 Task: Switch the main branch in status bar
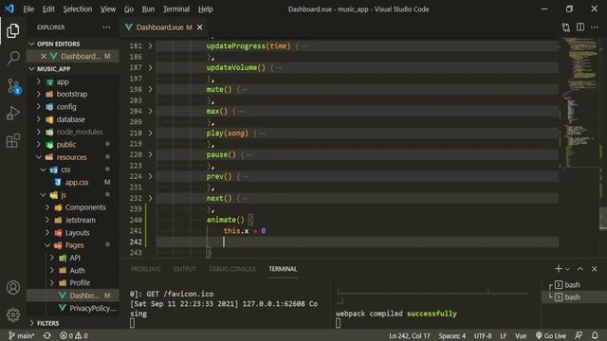click(x=22, y=335)
